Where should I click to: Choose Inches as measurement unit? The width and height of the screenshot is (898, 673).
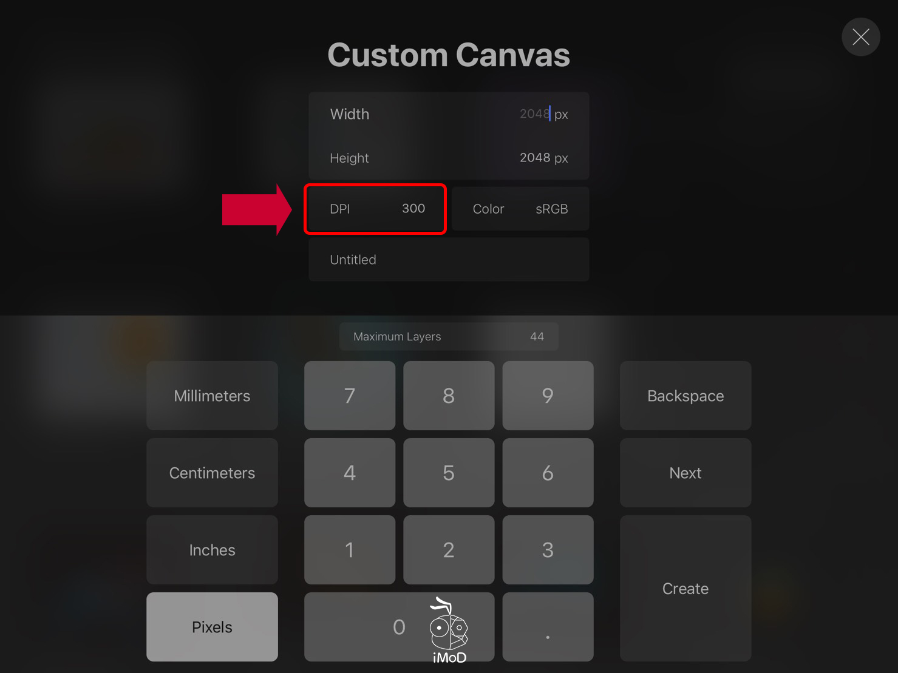pyautogui.click(x=212, y=550)
